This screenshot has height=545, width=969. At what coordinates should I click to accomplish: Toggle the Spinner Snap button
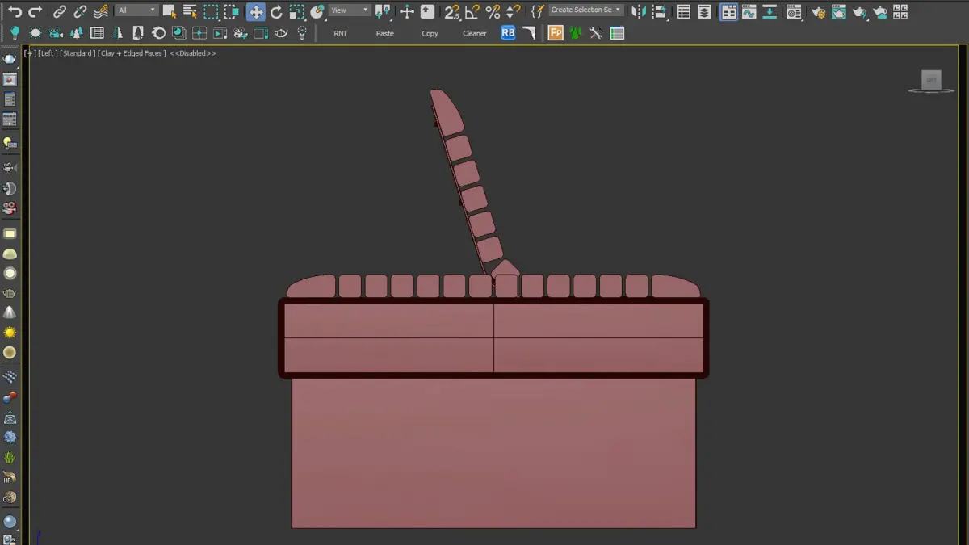pyautogui.click(x=513, y=11)
